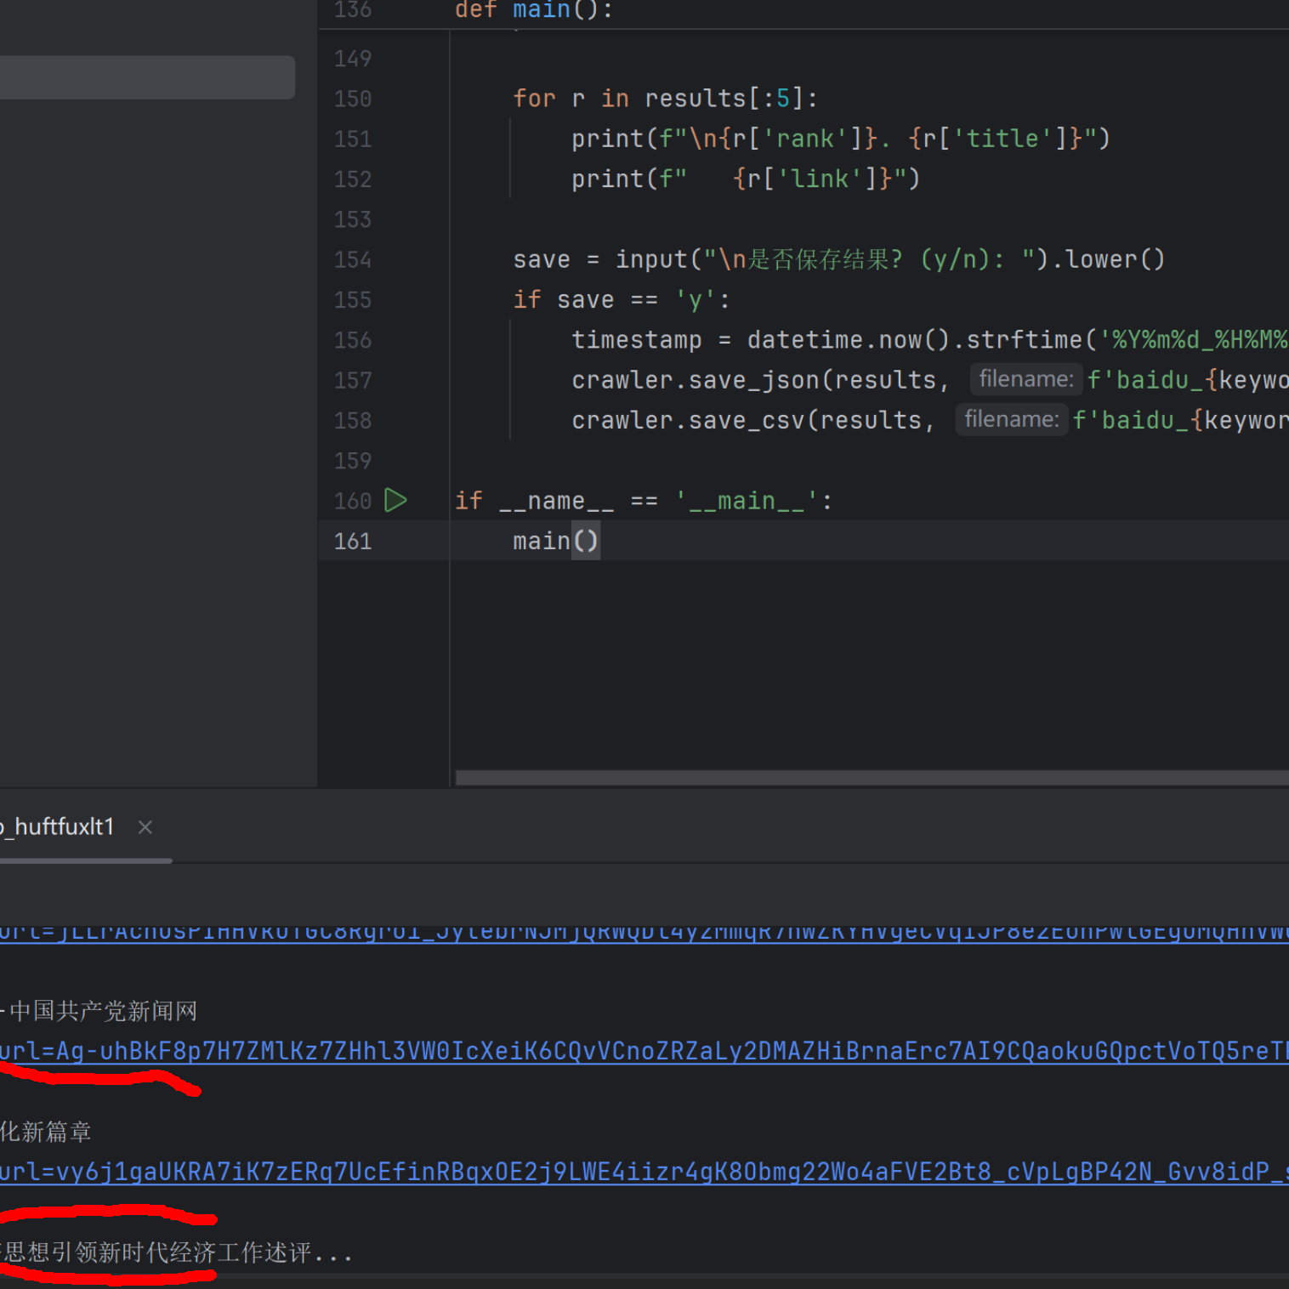The height and width of the screenshot is (1289, 1289).
Task: Close the huftfuxlt1 run tab
Action: (x=145, y=827)
